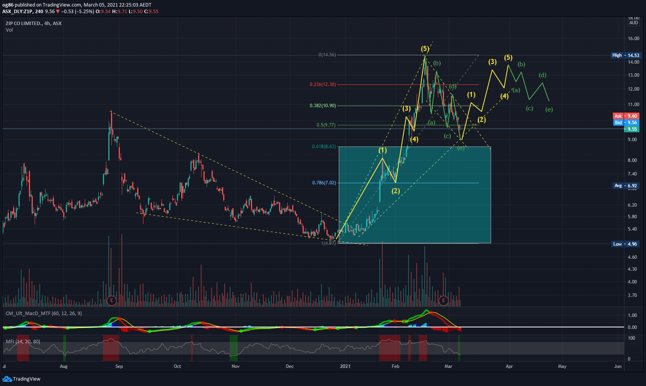This screenshot has width=646, height=386.
Task: Click the AUD currency label
Action: pos(634,23)
